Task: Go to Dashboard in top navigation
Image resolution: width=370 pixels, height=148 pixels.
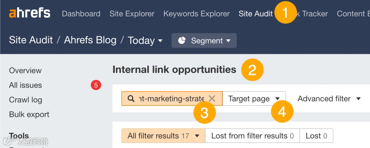Action: [x=81, y=14]
